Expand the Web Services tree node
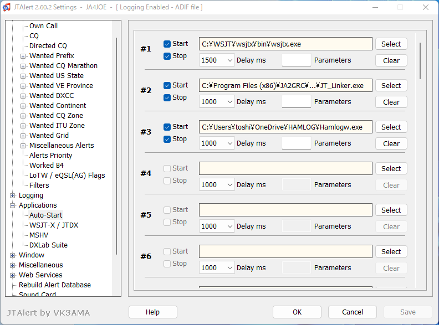This screenshot has height=325, width=439. pos(12,275)
